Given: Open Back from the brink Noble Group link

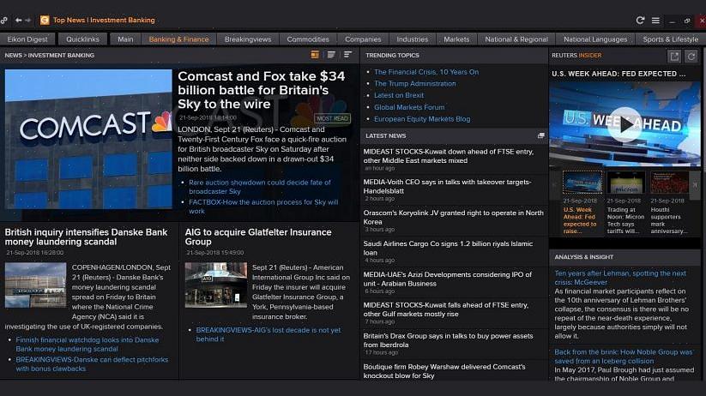Looking at the screenshot, I should tap(624, 357).
